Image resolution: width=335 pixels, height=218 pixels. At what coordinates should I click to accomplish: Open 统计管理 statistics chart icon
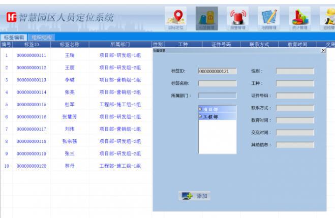point(299,19)
